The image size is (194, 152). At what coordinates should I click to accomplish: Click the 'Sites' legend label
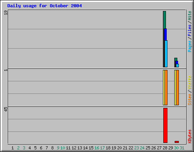[190, 100]
